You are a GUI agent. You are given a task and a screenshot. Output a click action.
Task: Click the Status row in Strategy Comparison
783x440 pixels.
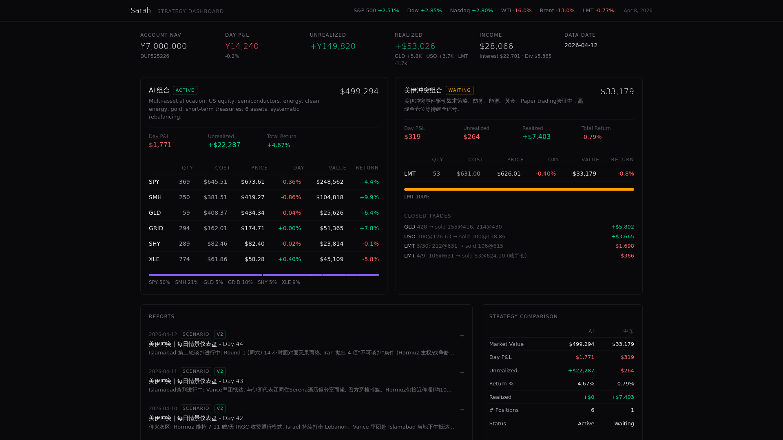tap(562, 424)
